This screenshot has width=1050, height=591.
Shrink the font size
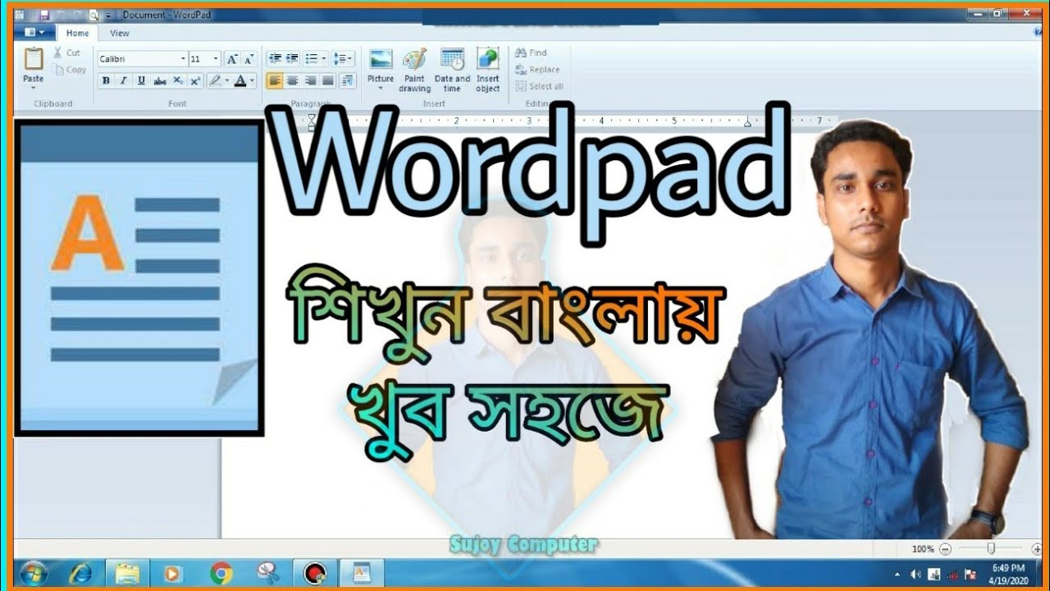(x=249, y=59)
